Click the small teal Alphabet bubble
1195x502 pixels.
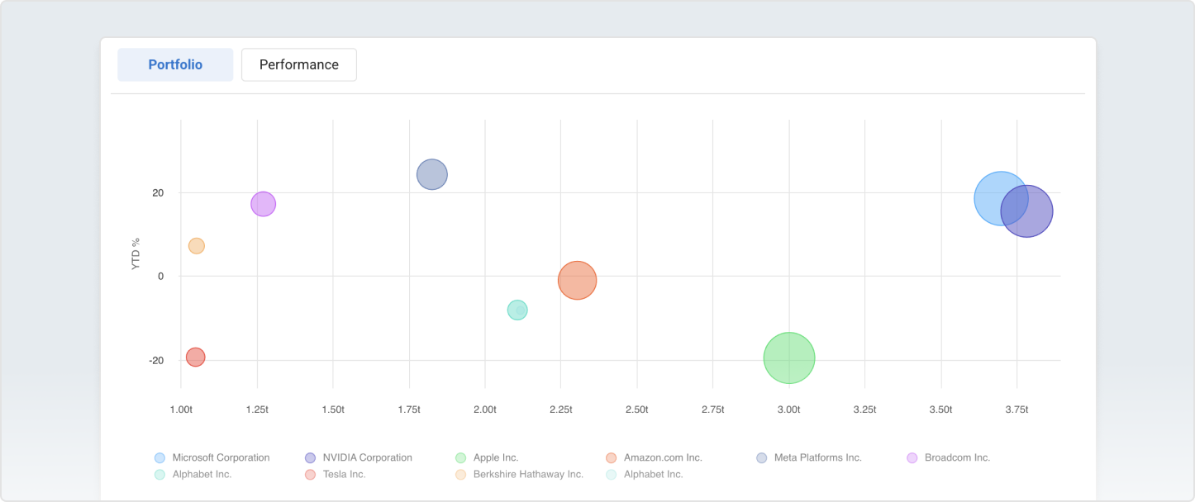coord(517,310)
